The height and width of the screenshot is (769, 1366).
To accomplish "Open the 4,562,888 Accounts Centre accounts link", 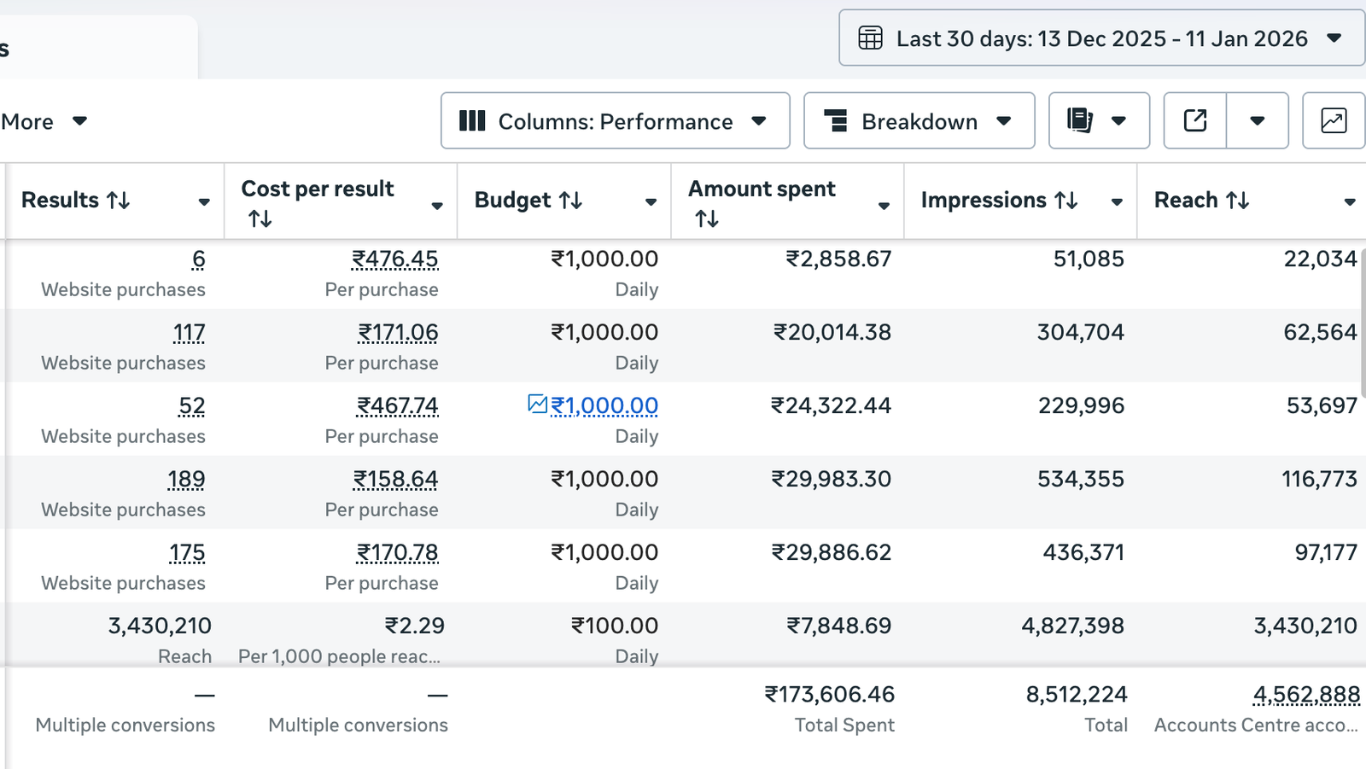I will click(x=1305, y=694).
